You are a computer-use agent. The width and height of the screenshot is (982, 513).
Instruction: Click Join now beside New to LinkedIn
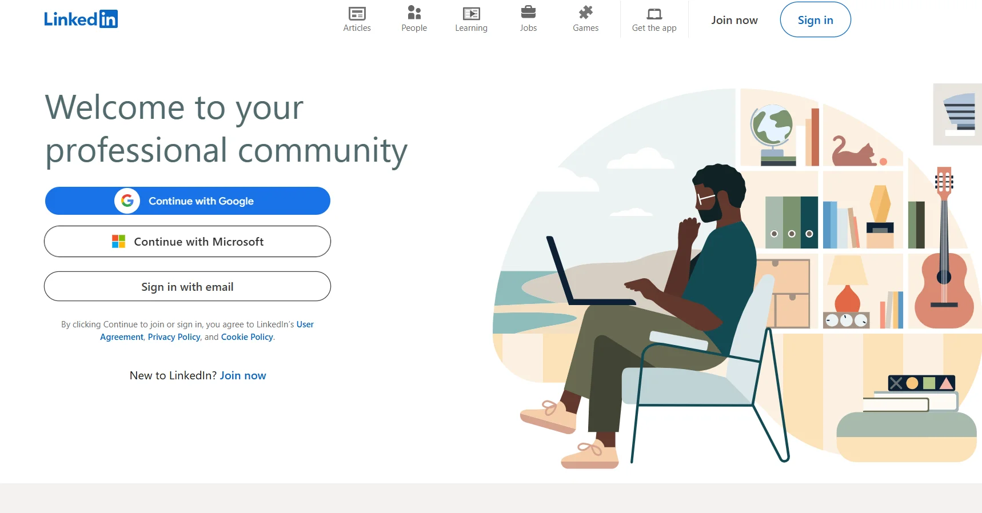[x=243, y=375]
